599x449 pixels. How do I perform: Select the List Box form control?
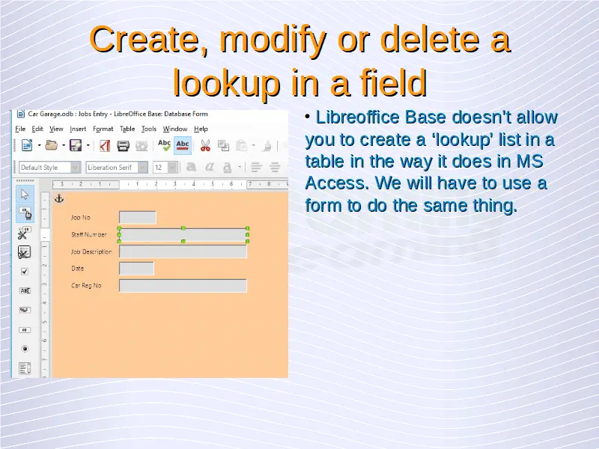tap(25, 368)
